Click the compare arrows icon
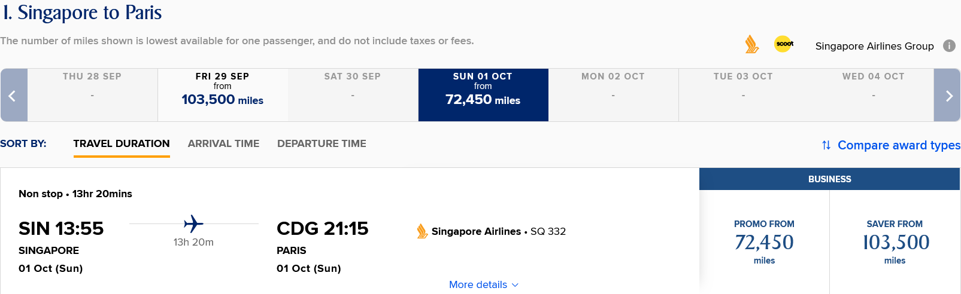The width and height of the screenshot is (961, 294). (x=826, y=145)
